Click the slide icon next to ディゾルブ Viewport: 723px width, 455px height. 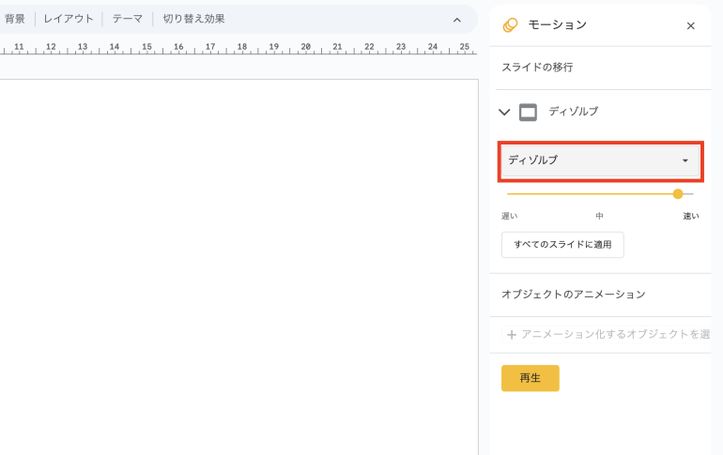(x=528, y=112)
